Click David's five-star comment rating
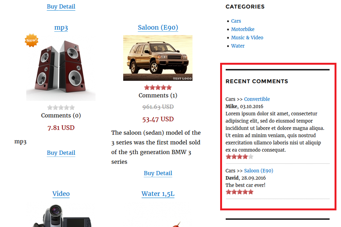 [x=239, y=192]
